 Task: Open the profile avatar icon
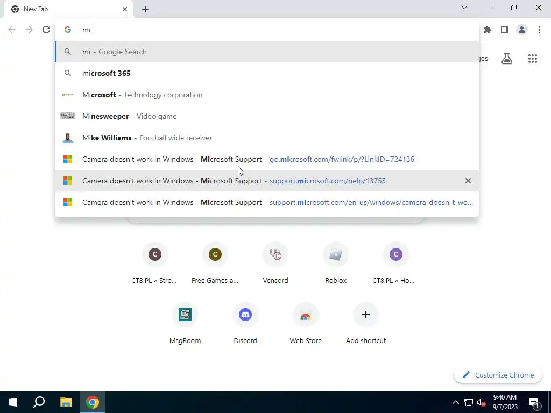(522, 30)
